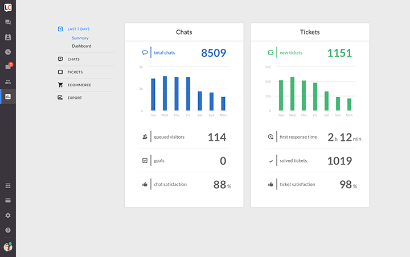Click the first response time clock icon
410x257 pixels.
[270, 136]
